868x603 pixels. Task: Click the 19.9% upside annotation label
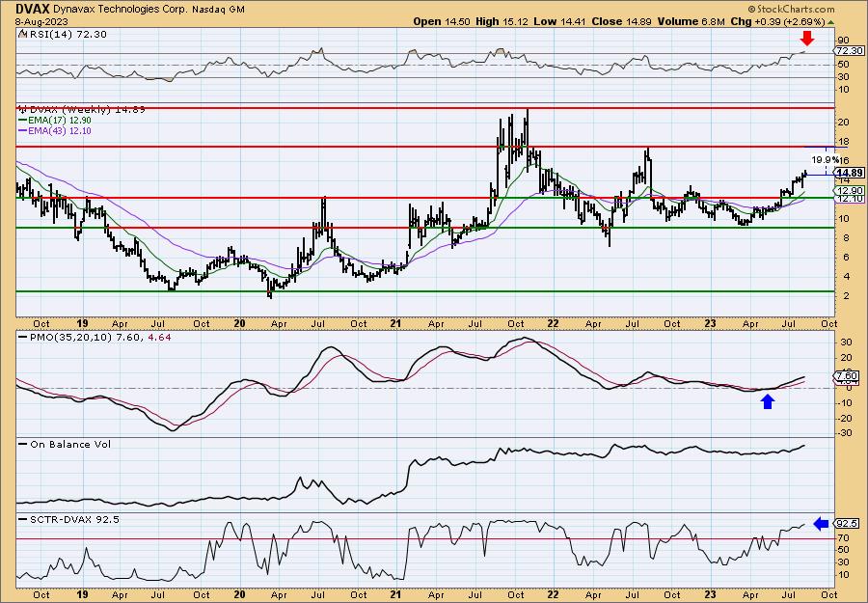pos(825,159)
